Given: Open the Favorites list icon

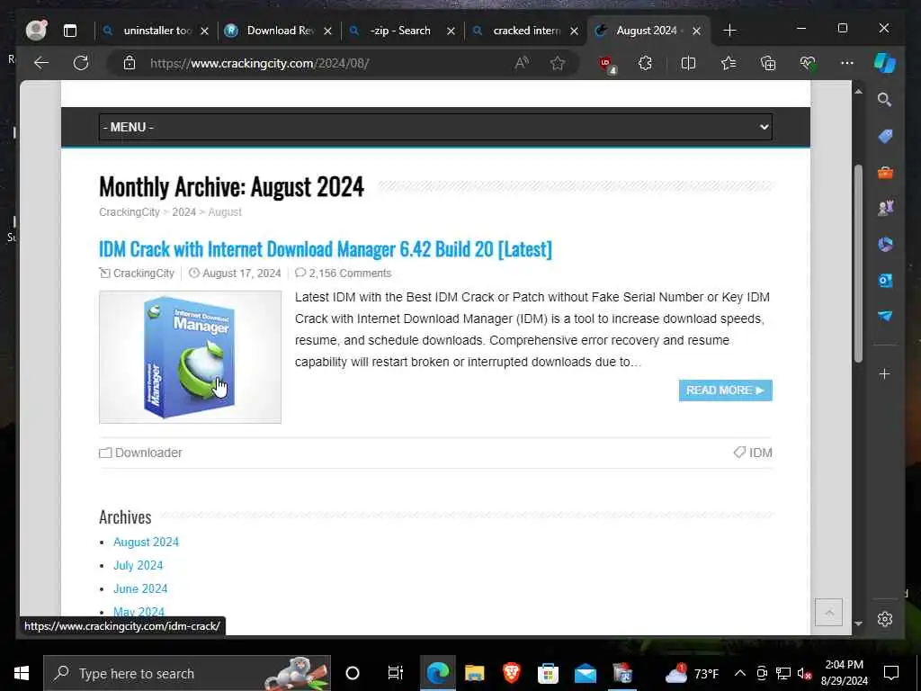Looking at the screenshot, I should 729,63.
